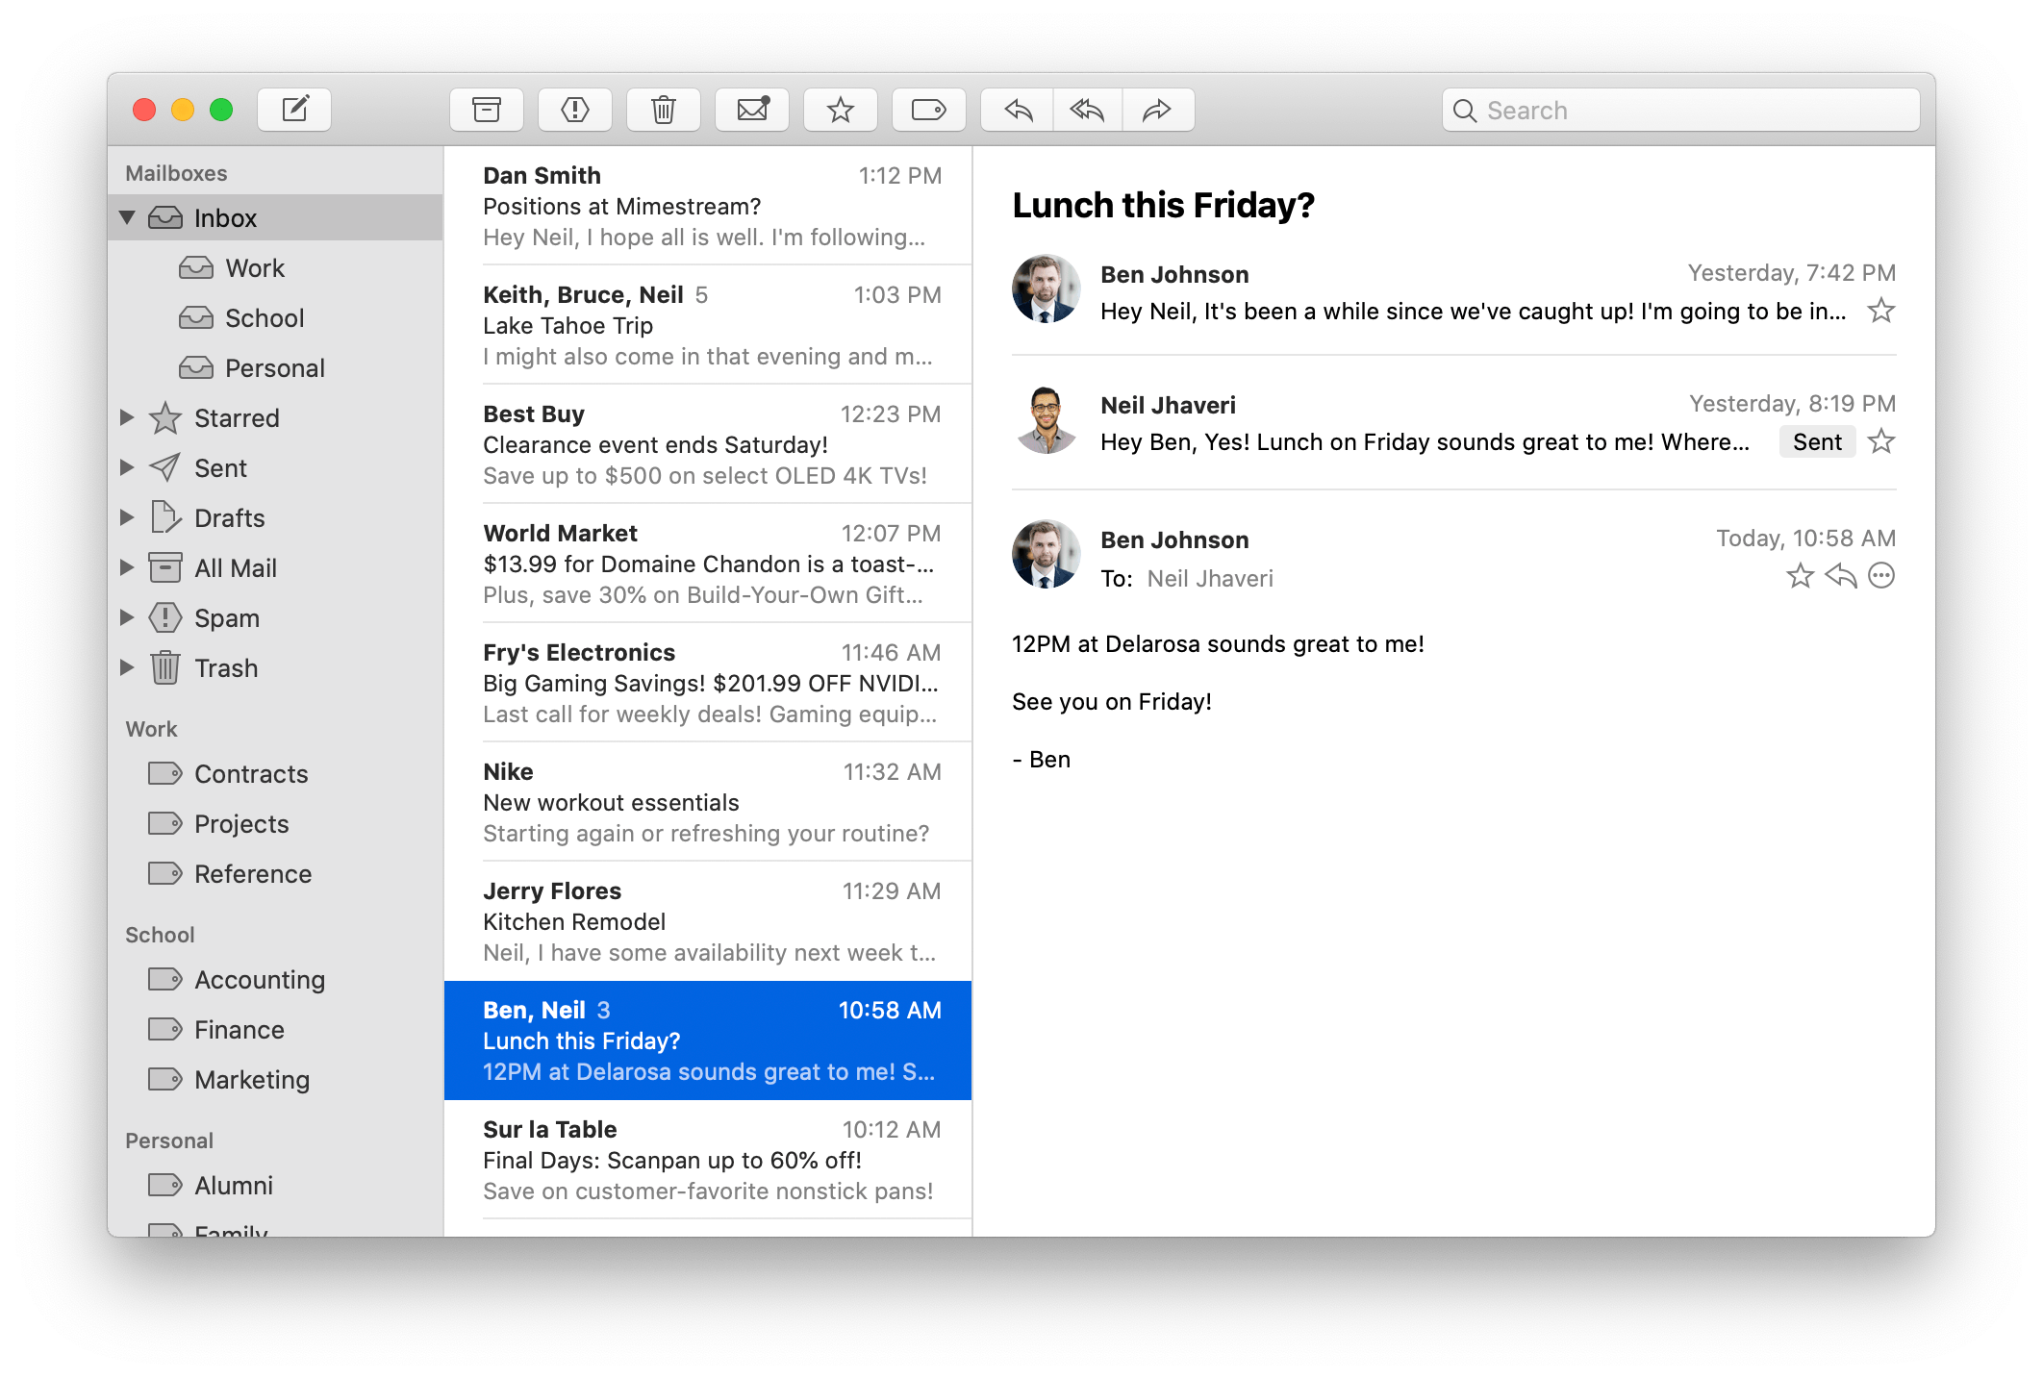Expand Neil Jhaveri's collapsed reply
2043x1379 pixels.
click(x=1454, y=421)
